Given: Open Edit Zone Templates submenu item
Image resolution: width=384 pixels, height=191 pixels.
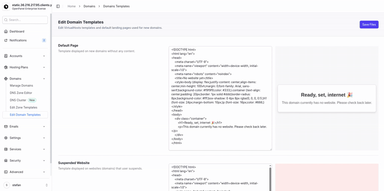Looking at the screenshot, I should (24, 107).
